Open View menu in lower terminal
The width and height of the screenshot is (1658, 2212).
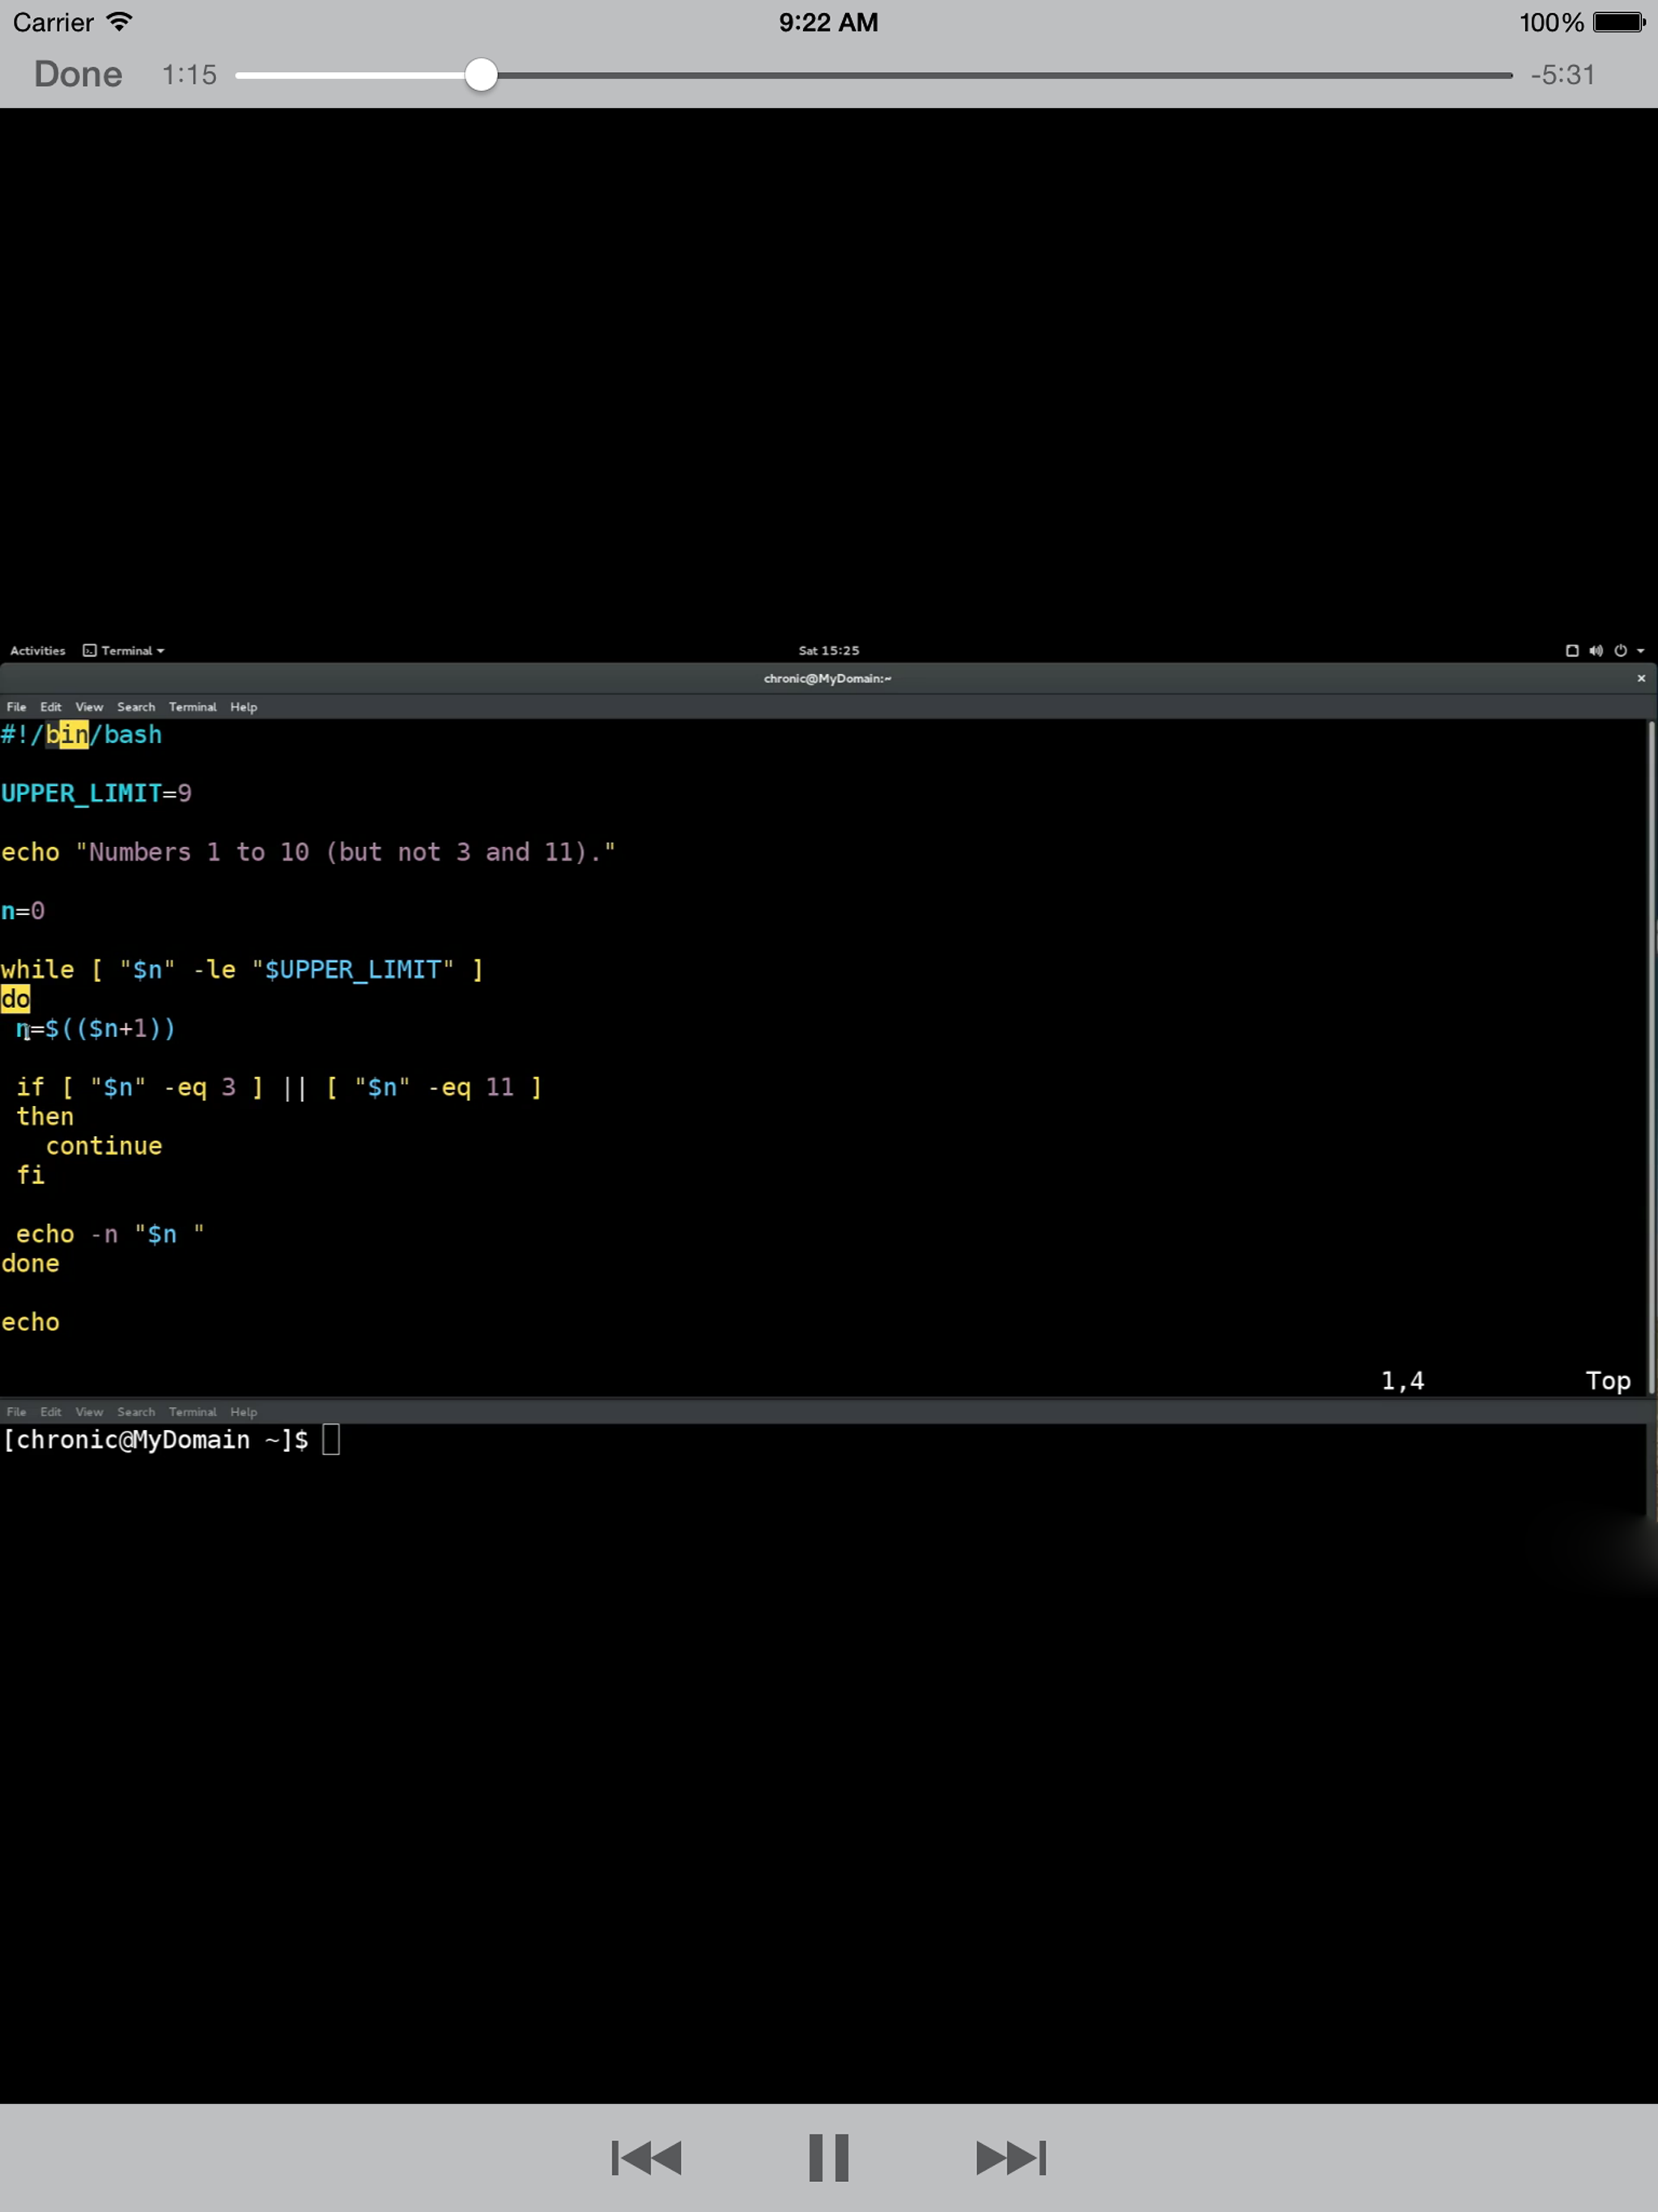pos(89,1412)
